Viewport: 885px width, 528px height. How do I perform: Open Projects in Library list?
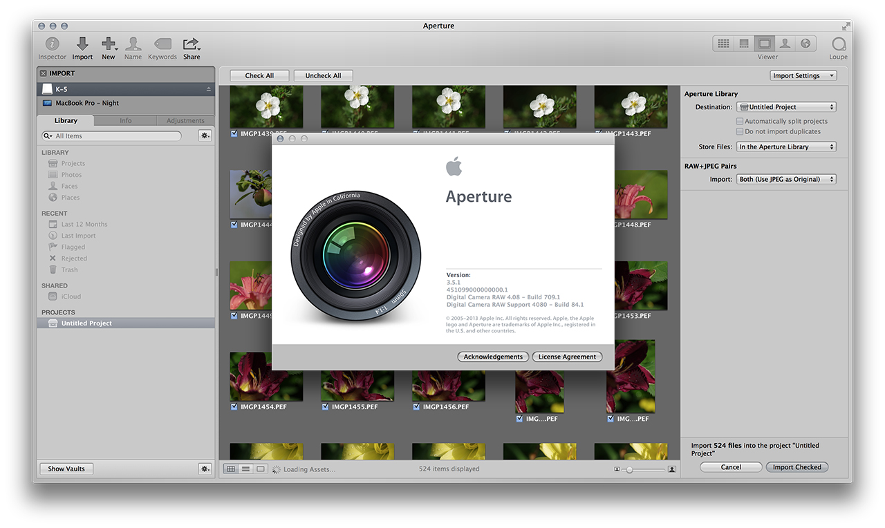pos(73,164)
